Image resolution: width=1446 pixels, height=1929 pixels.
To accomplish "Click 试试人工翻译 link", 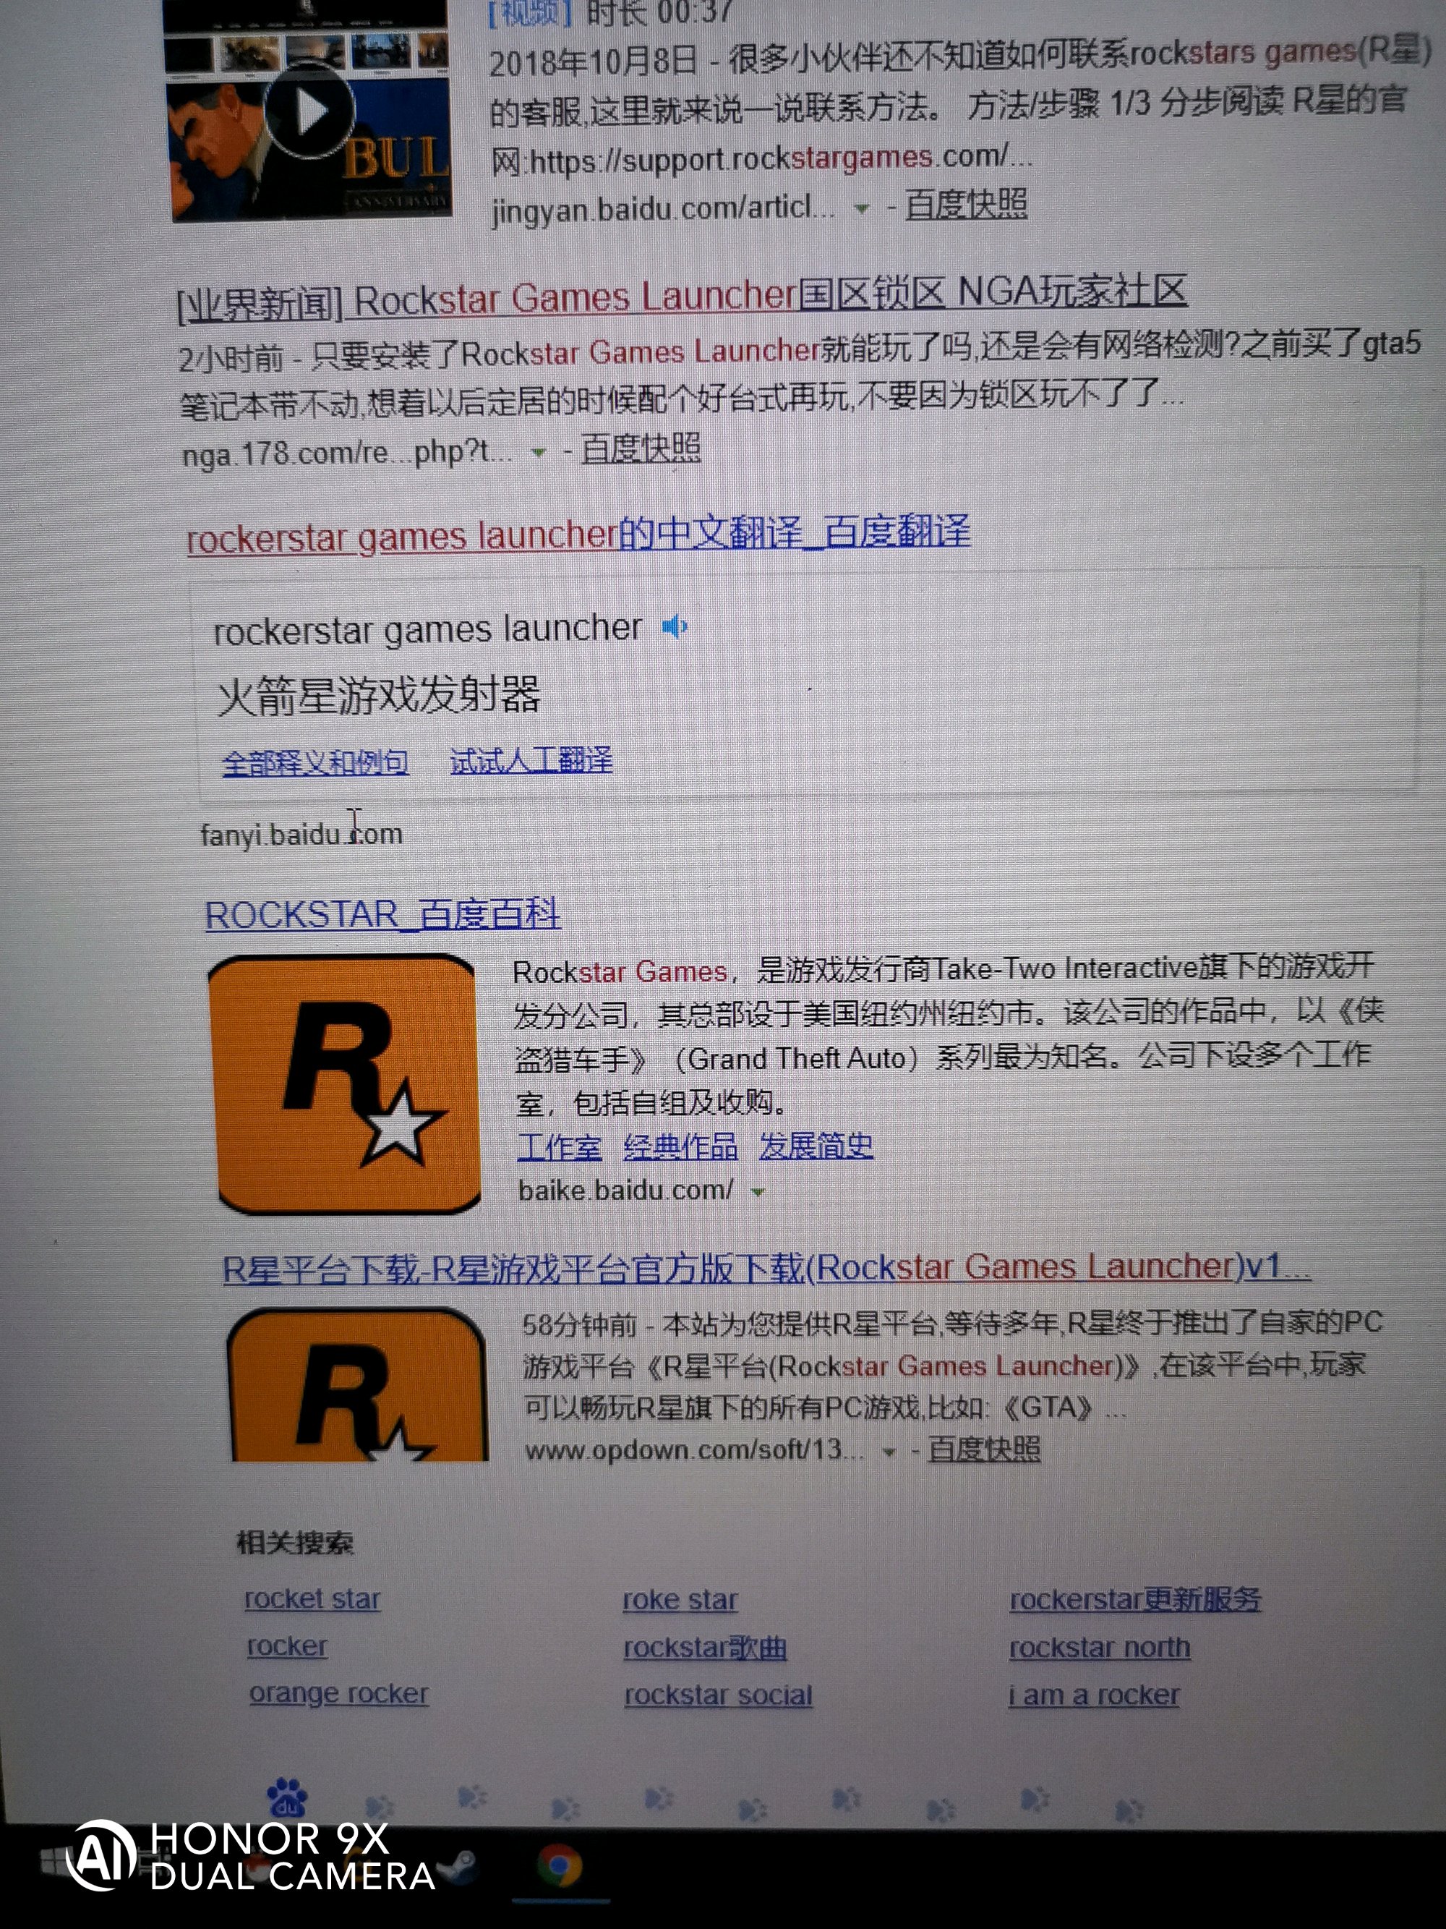I will (531, 760).
